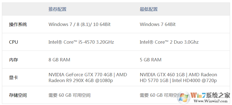Click the CPU row label
This screenshot has width=232, height=105.
click(13, 42)
